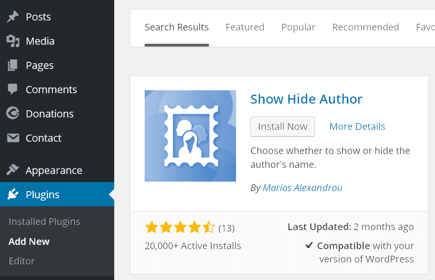The image size is (435, 280).
Task: Click the Appearance paintbrush icon
Action: pyautogui.click(x=13, y=170)
